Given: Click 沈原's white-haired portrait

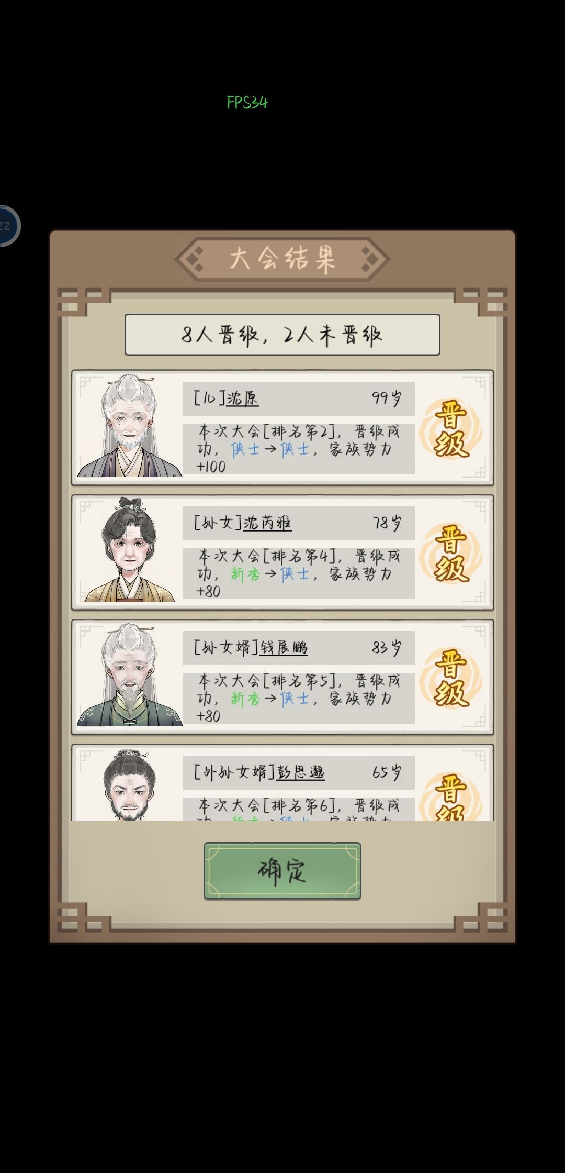Looking at the screenshot, I should [129, 425].
